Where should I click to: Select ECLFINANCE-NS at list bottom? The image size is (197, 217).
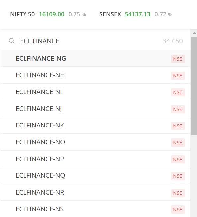tap(95, 209)
